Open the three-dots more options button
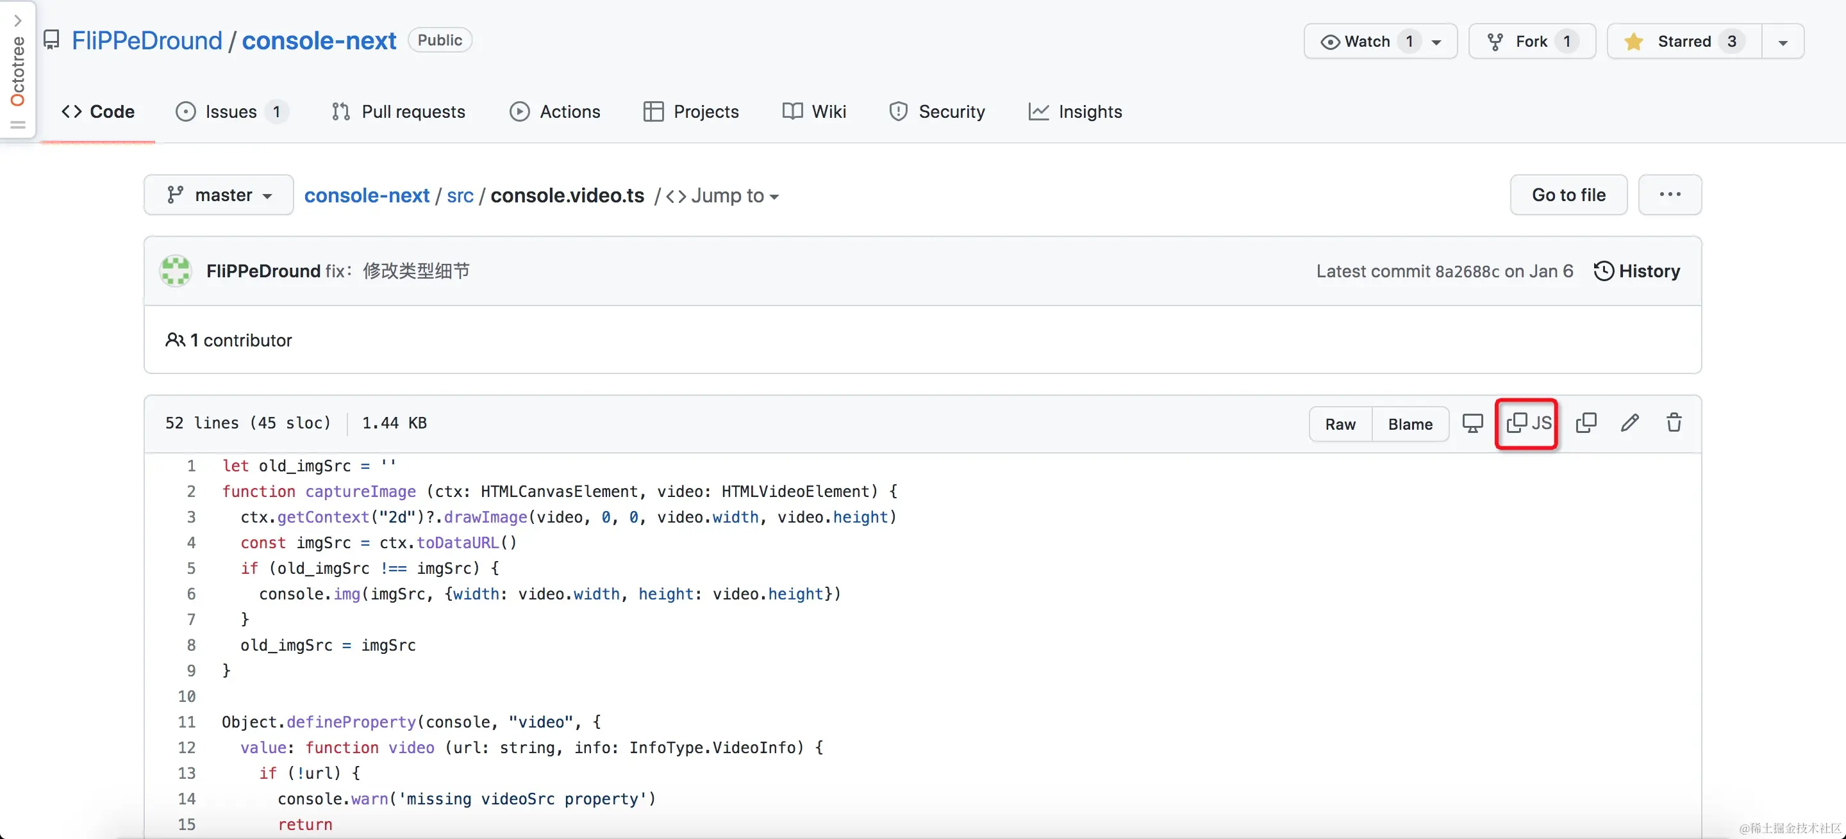This screenshot has height=839, width=1846. pyautogui.click(x=1669, y=195)
